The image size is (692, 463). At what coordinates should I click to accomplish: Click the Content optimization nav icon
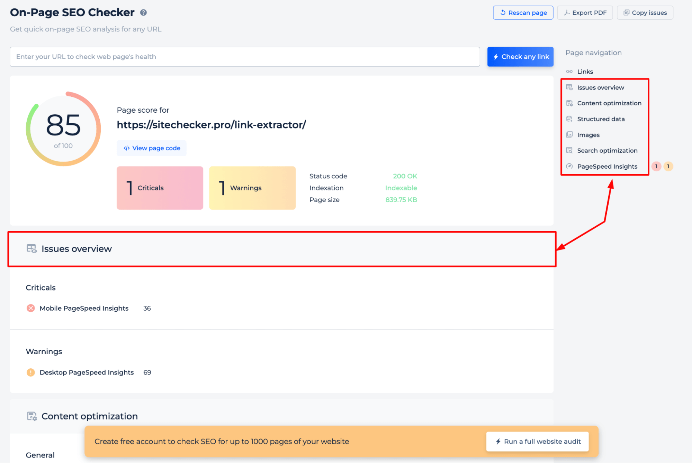569,103
